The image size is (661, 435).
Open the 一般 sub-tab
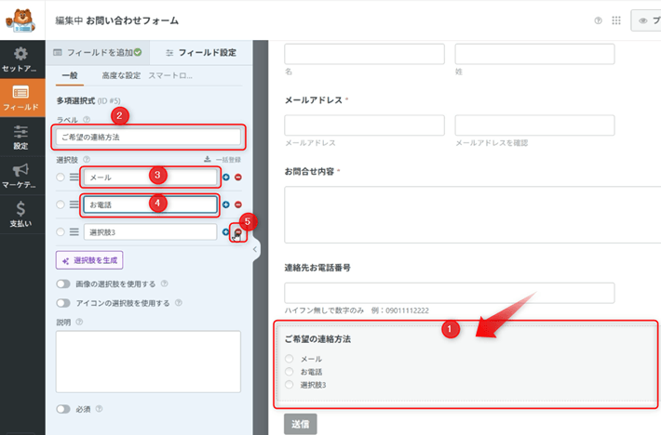(70, 75)
